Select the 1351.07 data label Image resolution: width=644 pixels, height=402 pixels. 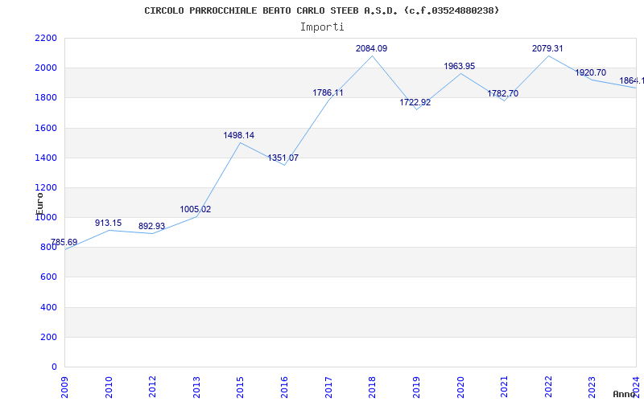coord(283,158)
